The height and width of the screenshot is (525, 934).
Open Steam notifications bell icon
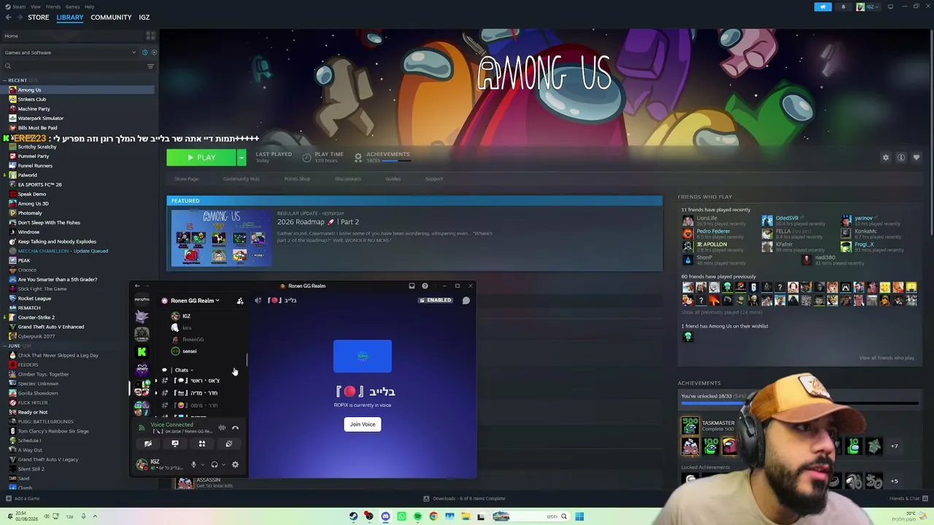(x=843, y=7)
